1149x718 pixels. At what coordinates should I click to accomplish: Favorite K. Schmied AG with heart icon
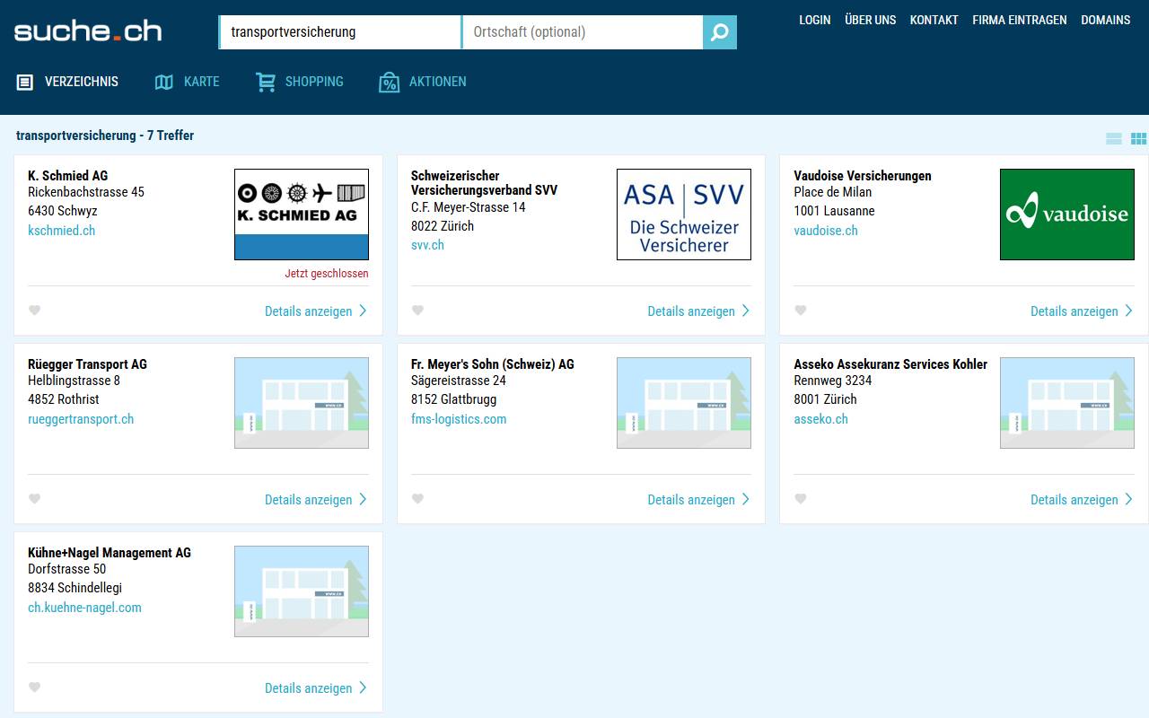click(x=35, y=311)
